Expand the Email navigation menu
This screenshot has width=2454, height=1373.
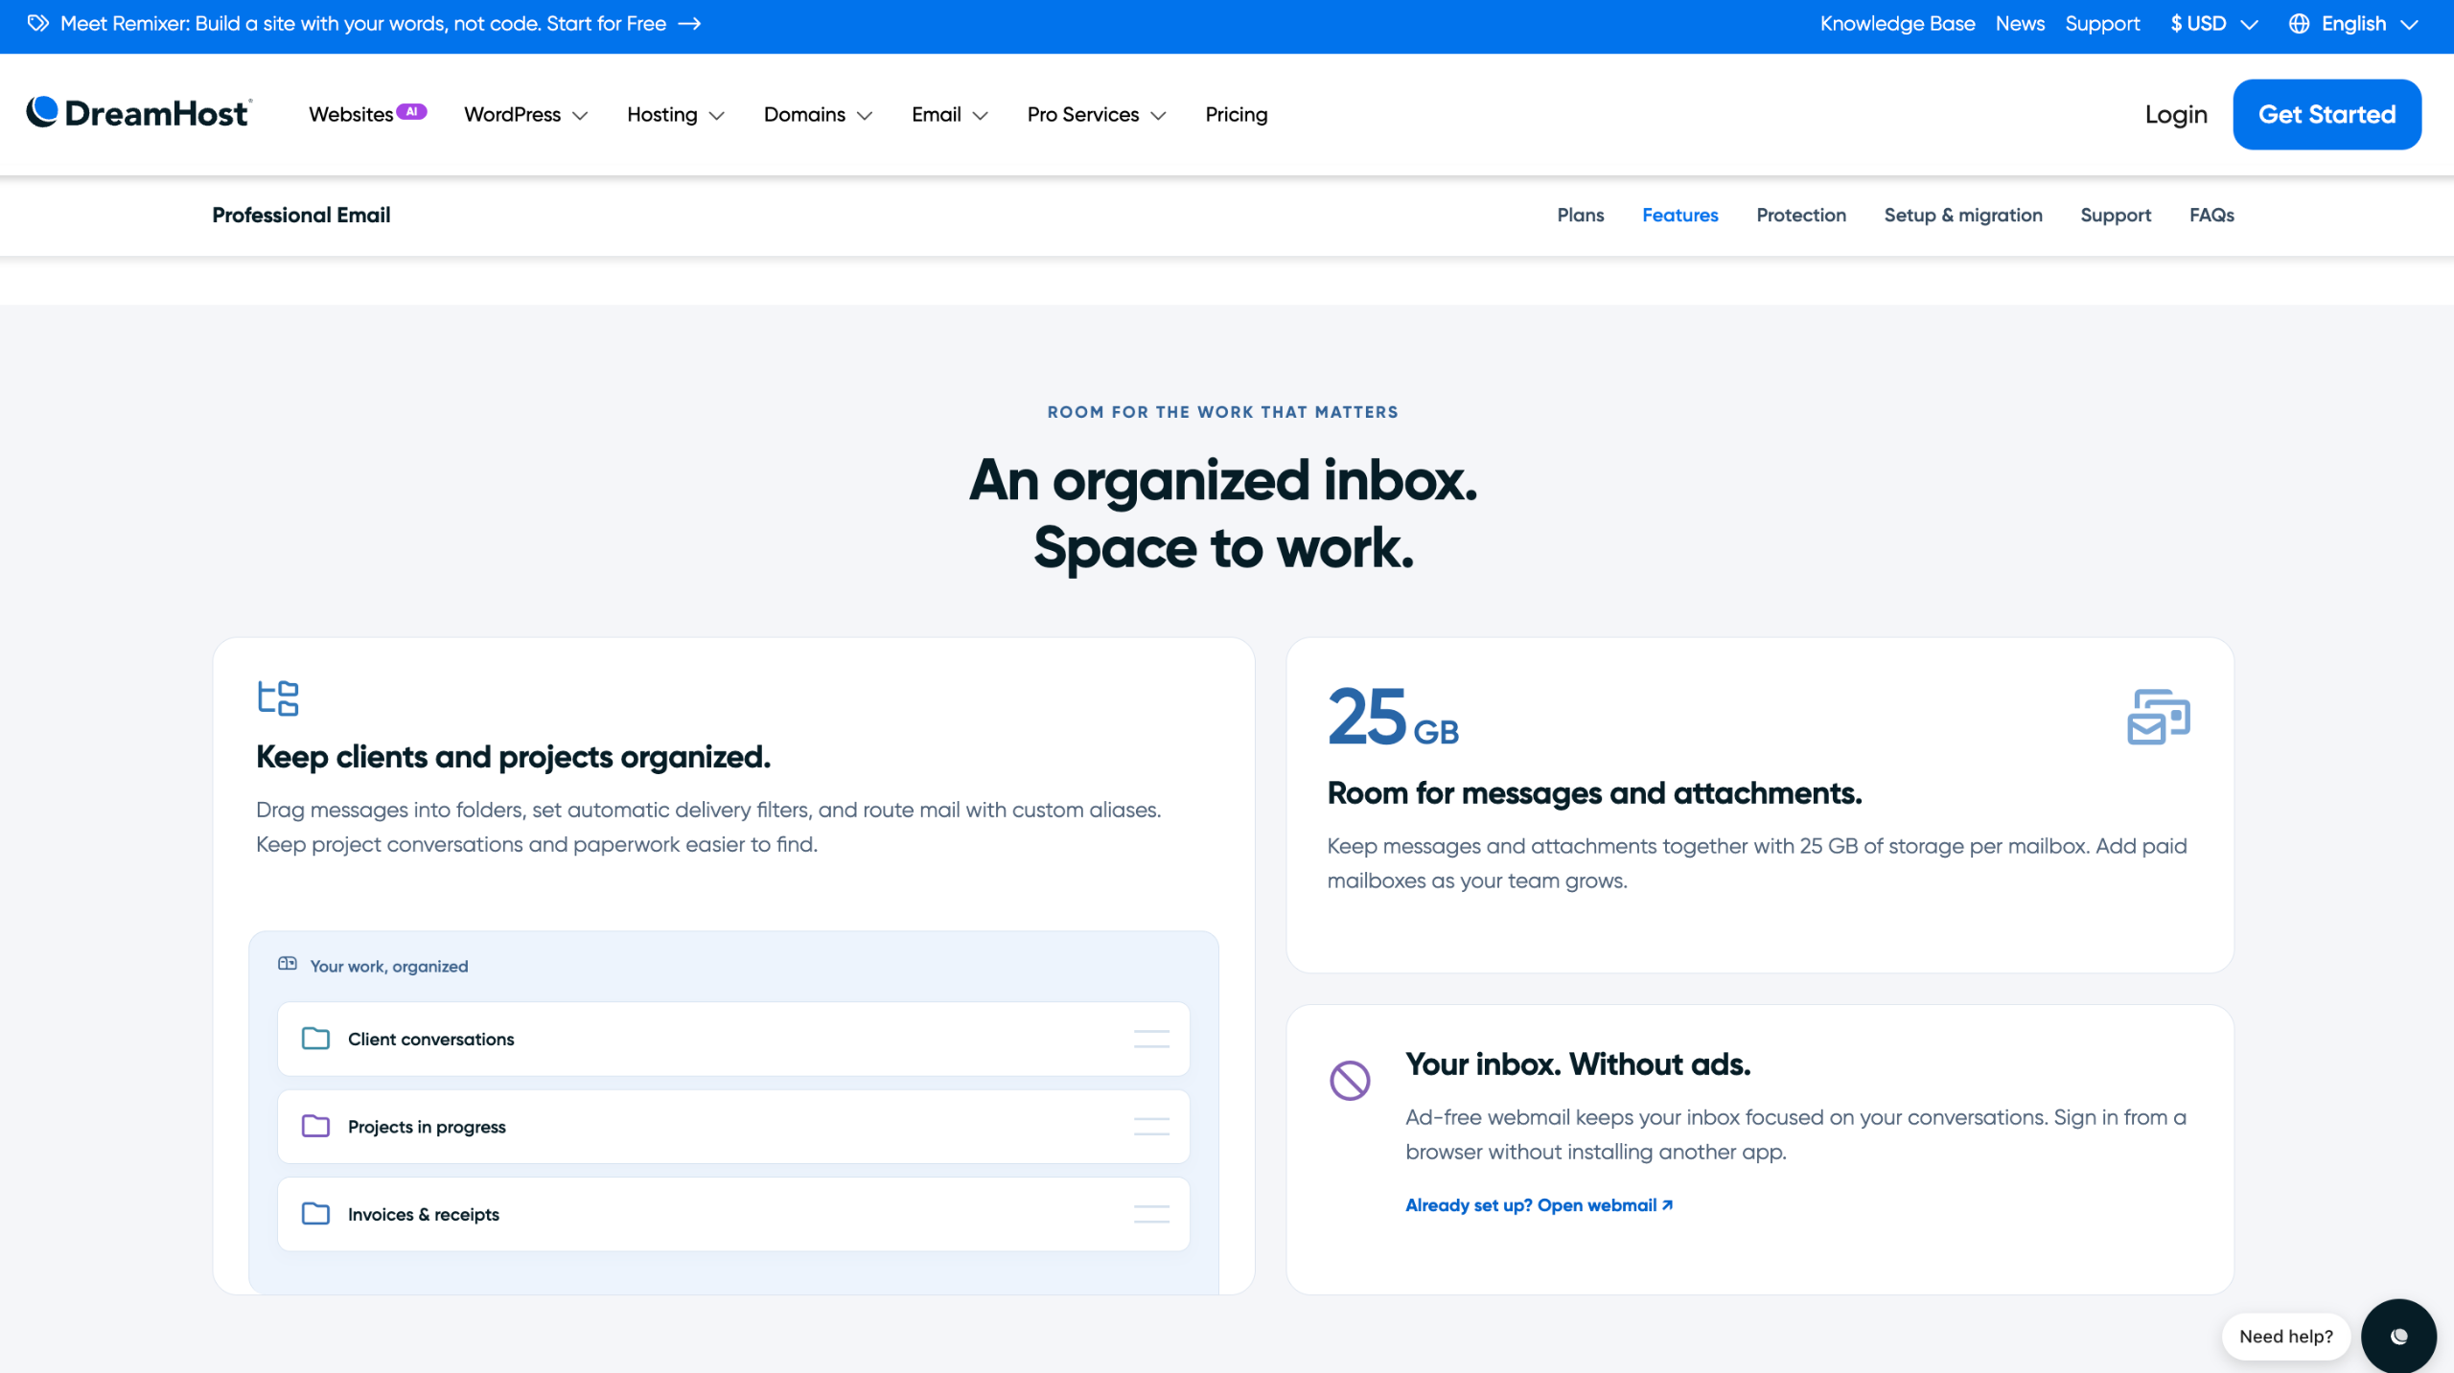[949, 114]
